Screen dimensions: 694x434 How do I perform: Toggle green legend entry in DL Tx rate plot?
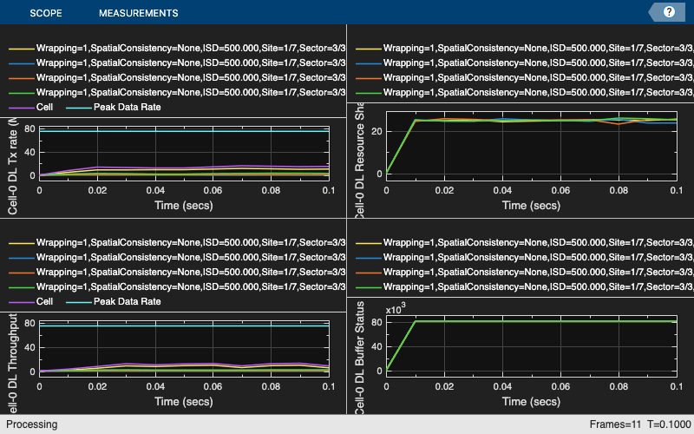tap(177, 92)
